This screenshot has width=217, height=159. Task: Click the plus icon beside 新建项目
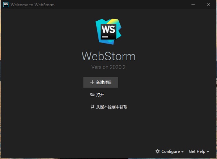tap(92, 82)
